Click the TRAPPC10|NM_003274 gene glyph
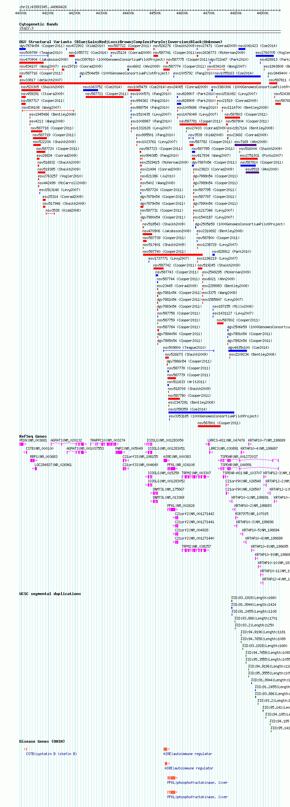The image size is (290, 807). (x=105, y=444)
